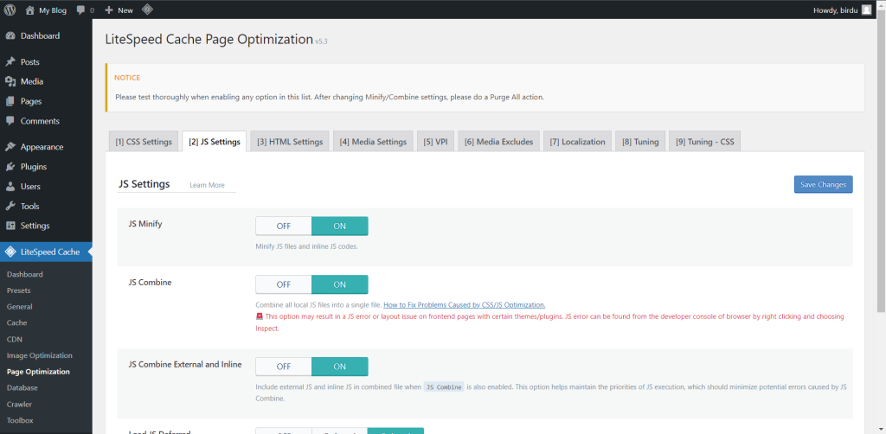Open the [8] Tuning tab
Viewport: 886px width, 434px height.
pos(640,142)
